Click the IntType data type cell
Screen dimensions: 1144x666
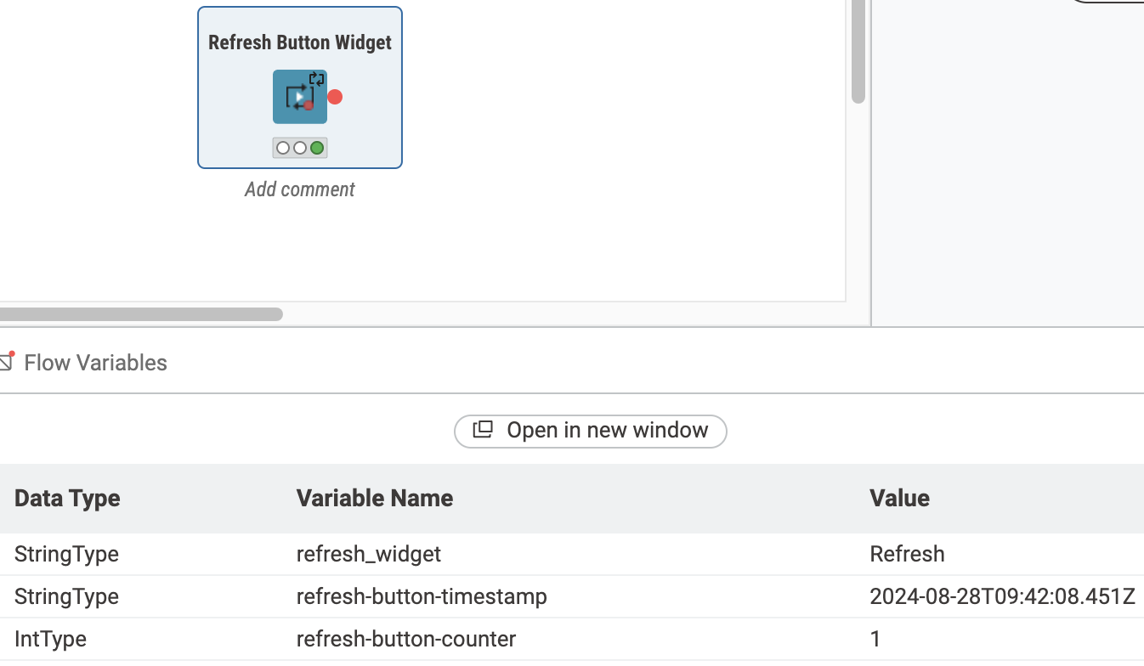50,639
